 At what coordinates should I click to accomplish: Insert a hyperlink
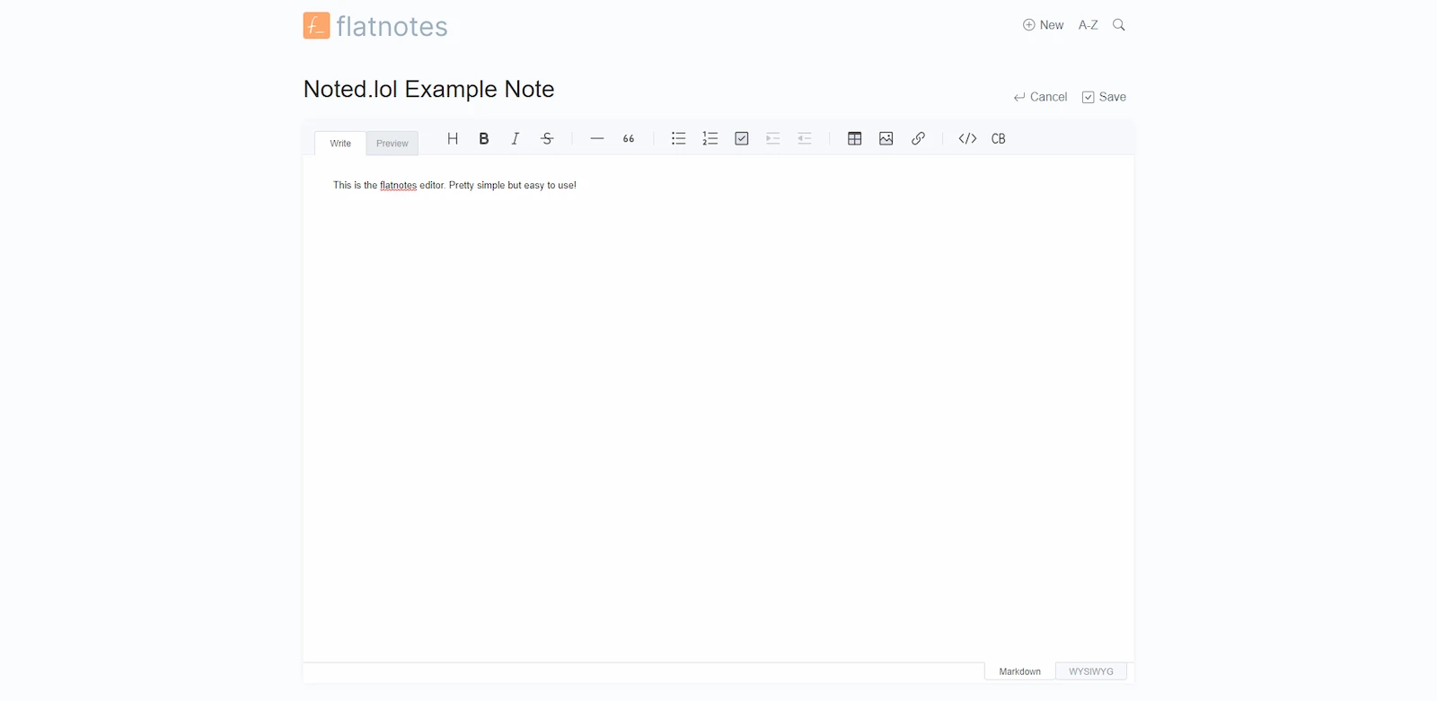918,138
